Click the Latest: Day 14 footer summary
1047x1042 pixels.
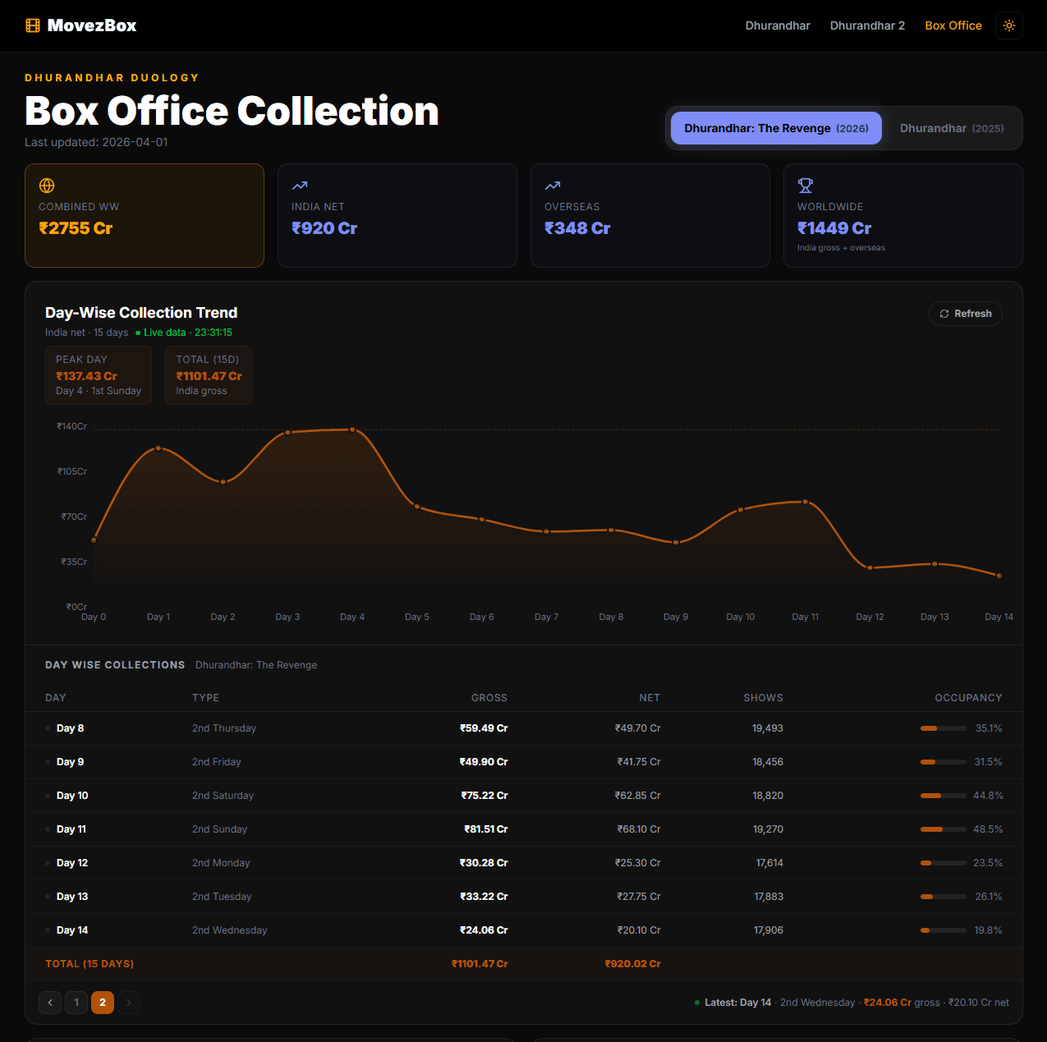click(852, 1003)
